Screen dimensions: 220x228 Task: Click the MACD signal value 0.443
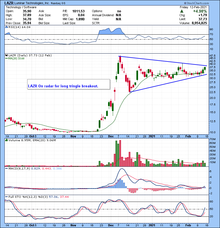(x=46, y=169)
